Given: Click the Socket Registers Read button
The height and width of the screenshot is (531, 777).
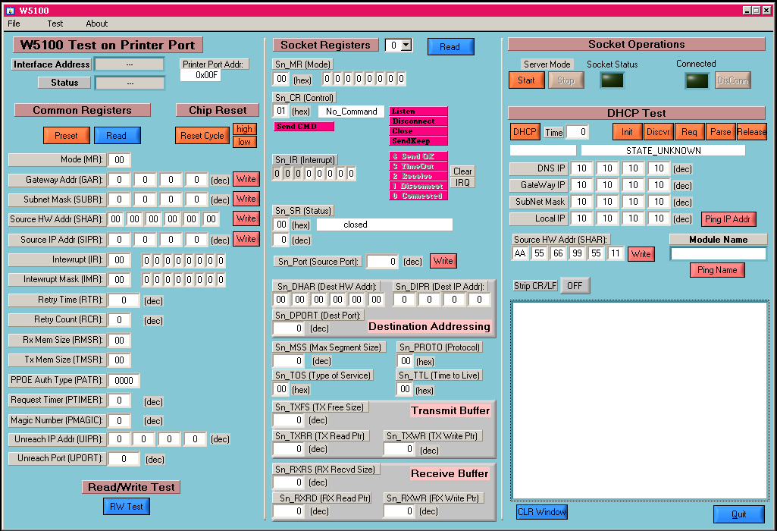Looking at the screenshot, I should pyautogui.click(x=450, y=46).
